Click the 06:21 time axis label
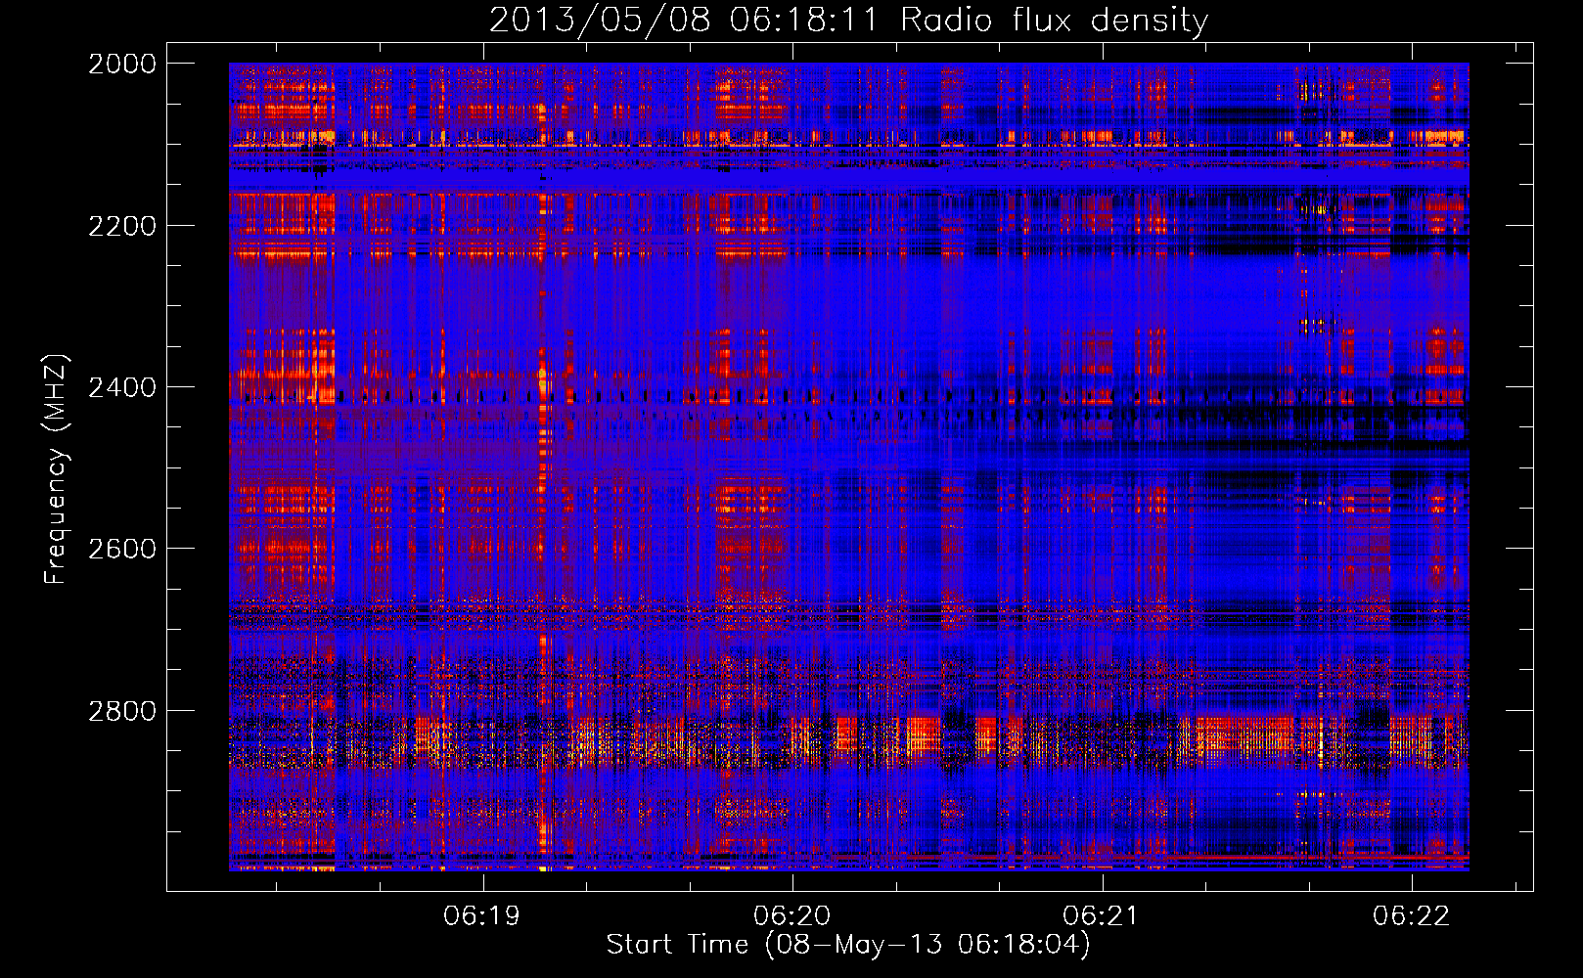Viewport: 1583px width, 978px height. click(1102, 915)
